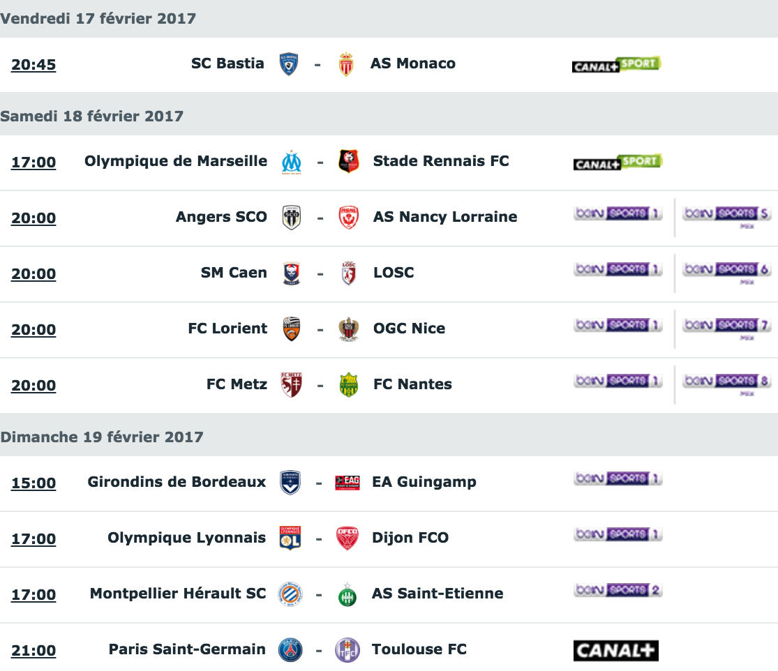Viewport: 778px width, 671px height.
Task: Click the black Canal+ broadcaster logo
Action: 615,651
